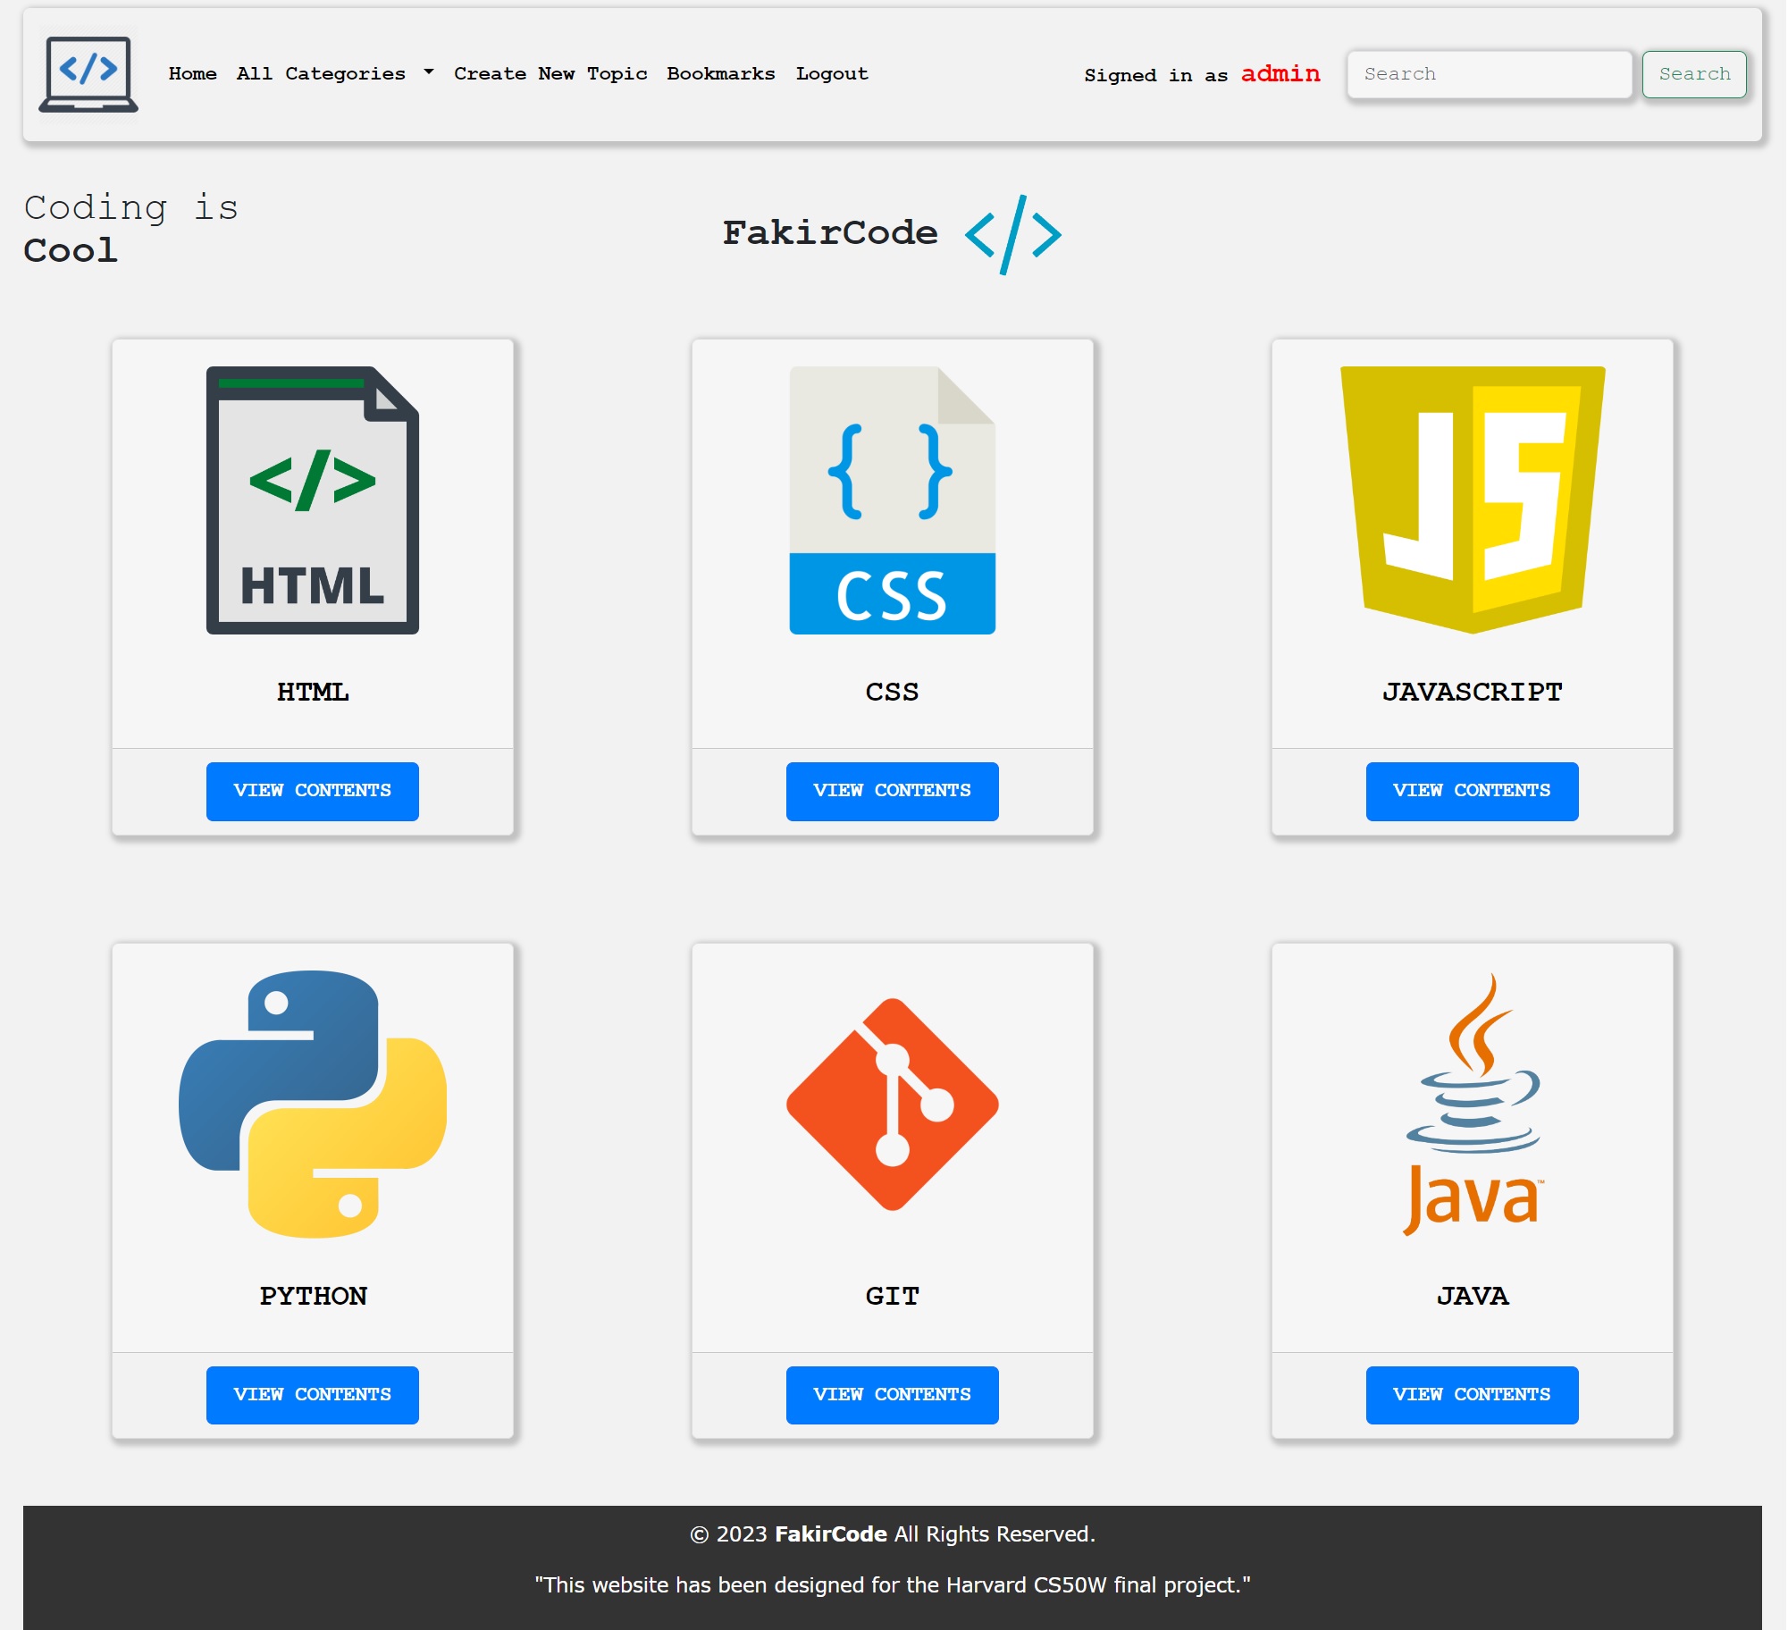
Task: View contents of the HTML category
Action: tap(312, 791)
